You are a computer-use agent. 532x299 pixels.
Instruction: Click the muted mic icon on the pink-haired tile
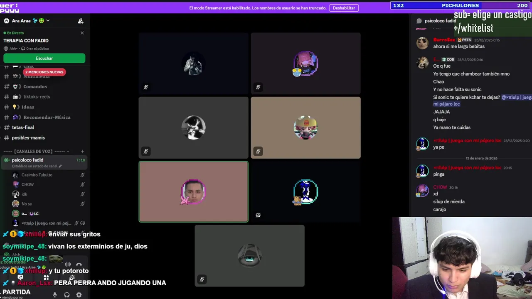click(258, 87)
